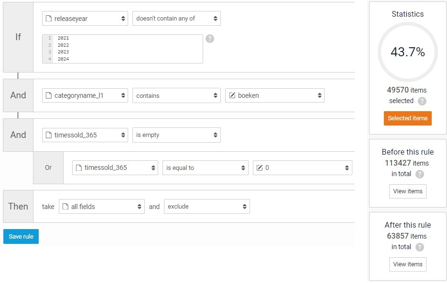Click edit pencil icon in boeken field
Image resolution: width=447 pixels, height=283 pixels.
(x=232, y=95)
